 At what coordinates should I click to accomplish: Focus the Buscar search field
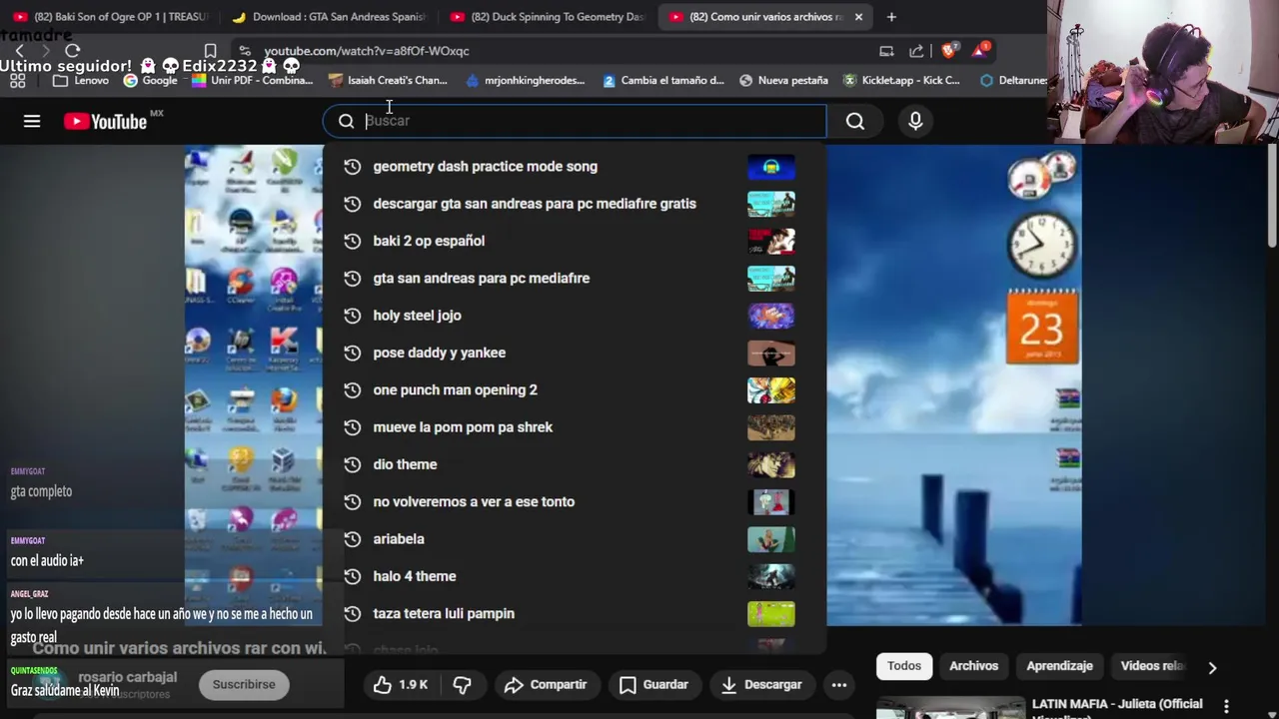coord(575,121)
